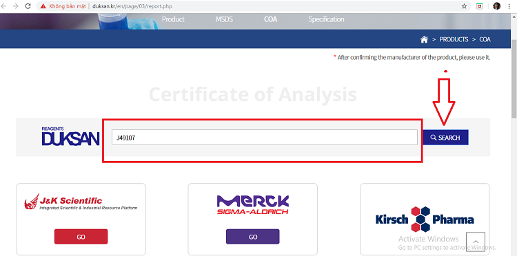Open the Product tab
This screenshot has width=517, height=256.
point(173,19)
